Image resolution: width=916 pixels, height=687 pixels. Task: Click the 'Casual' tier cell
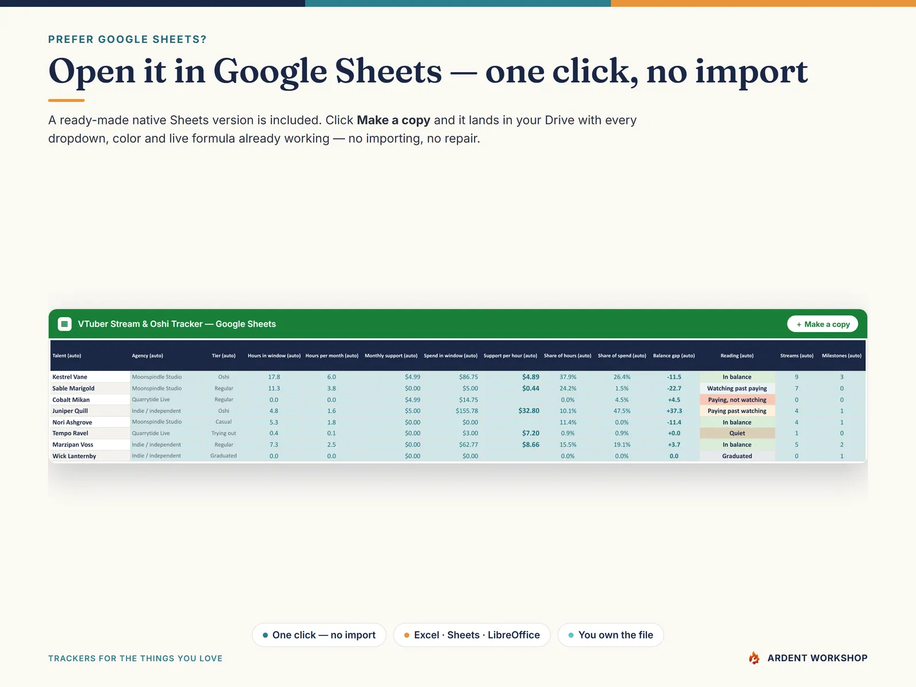[x=224, y=422]
